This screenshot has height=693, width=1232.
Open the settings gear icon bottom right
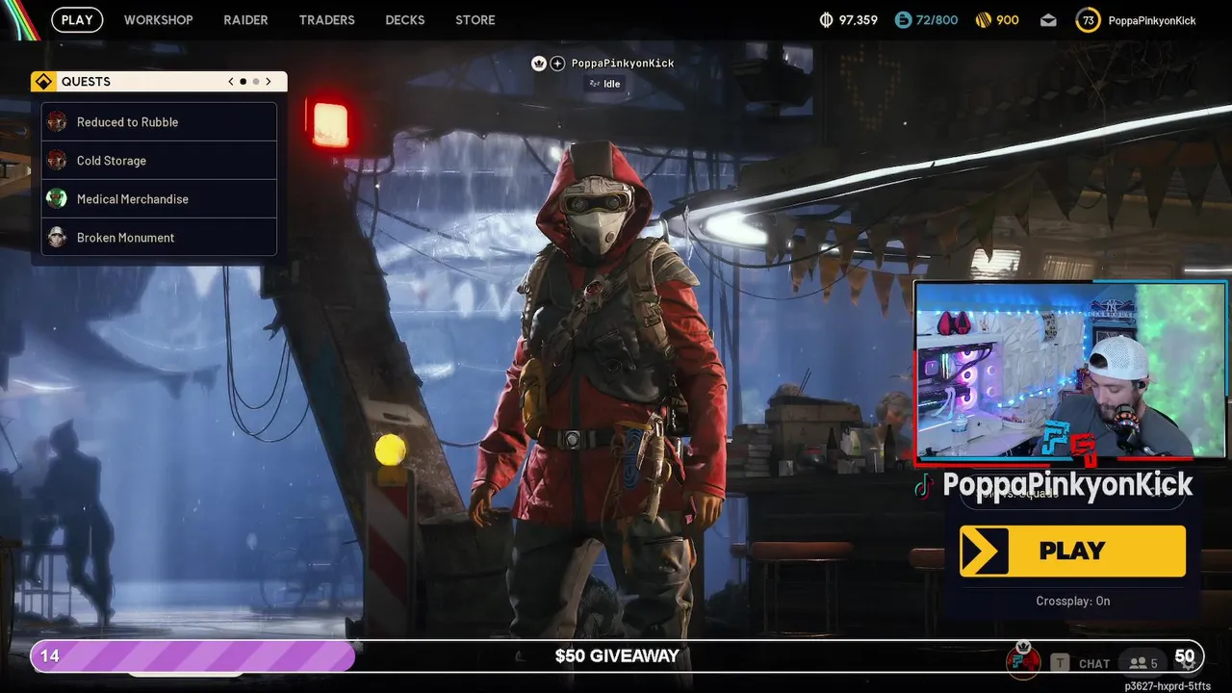coord(1189,664)
